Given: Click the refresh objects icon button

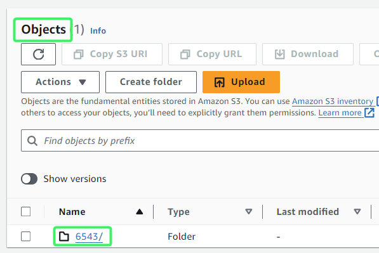Looking at the screenshot, I should [x=39, y=54].
